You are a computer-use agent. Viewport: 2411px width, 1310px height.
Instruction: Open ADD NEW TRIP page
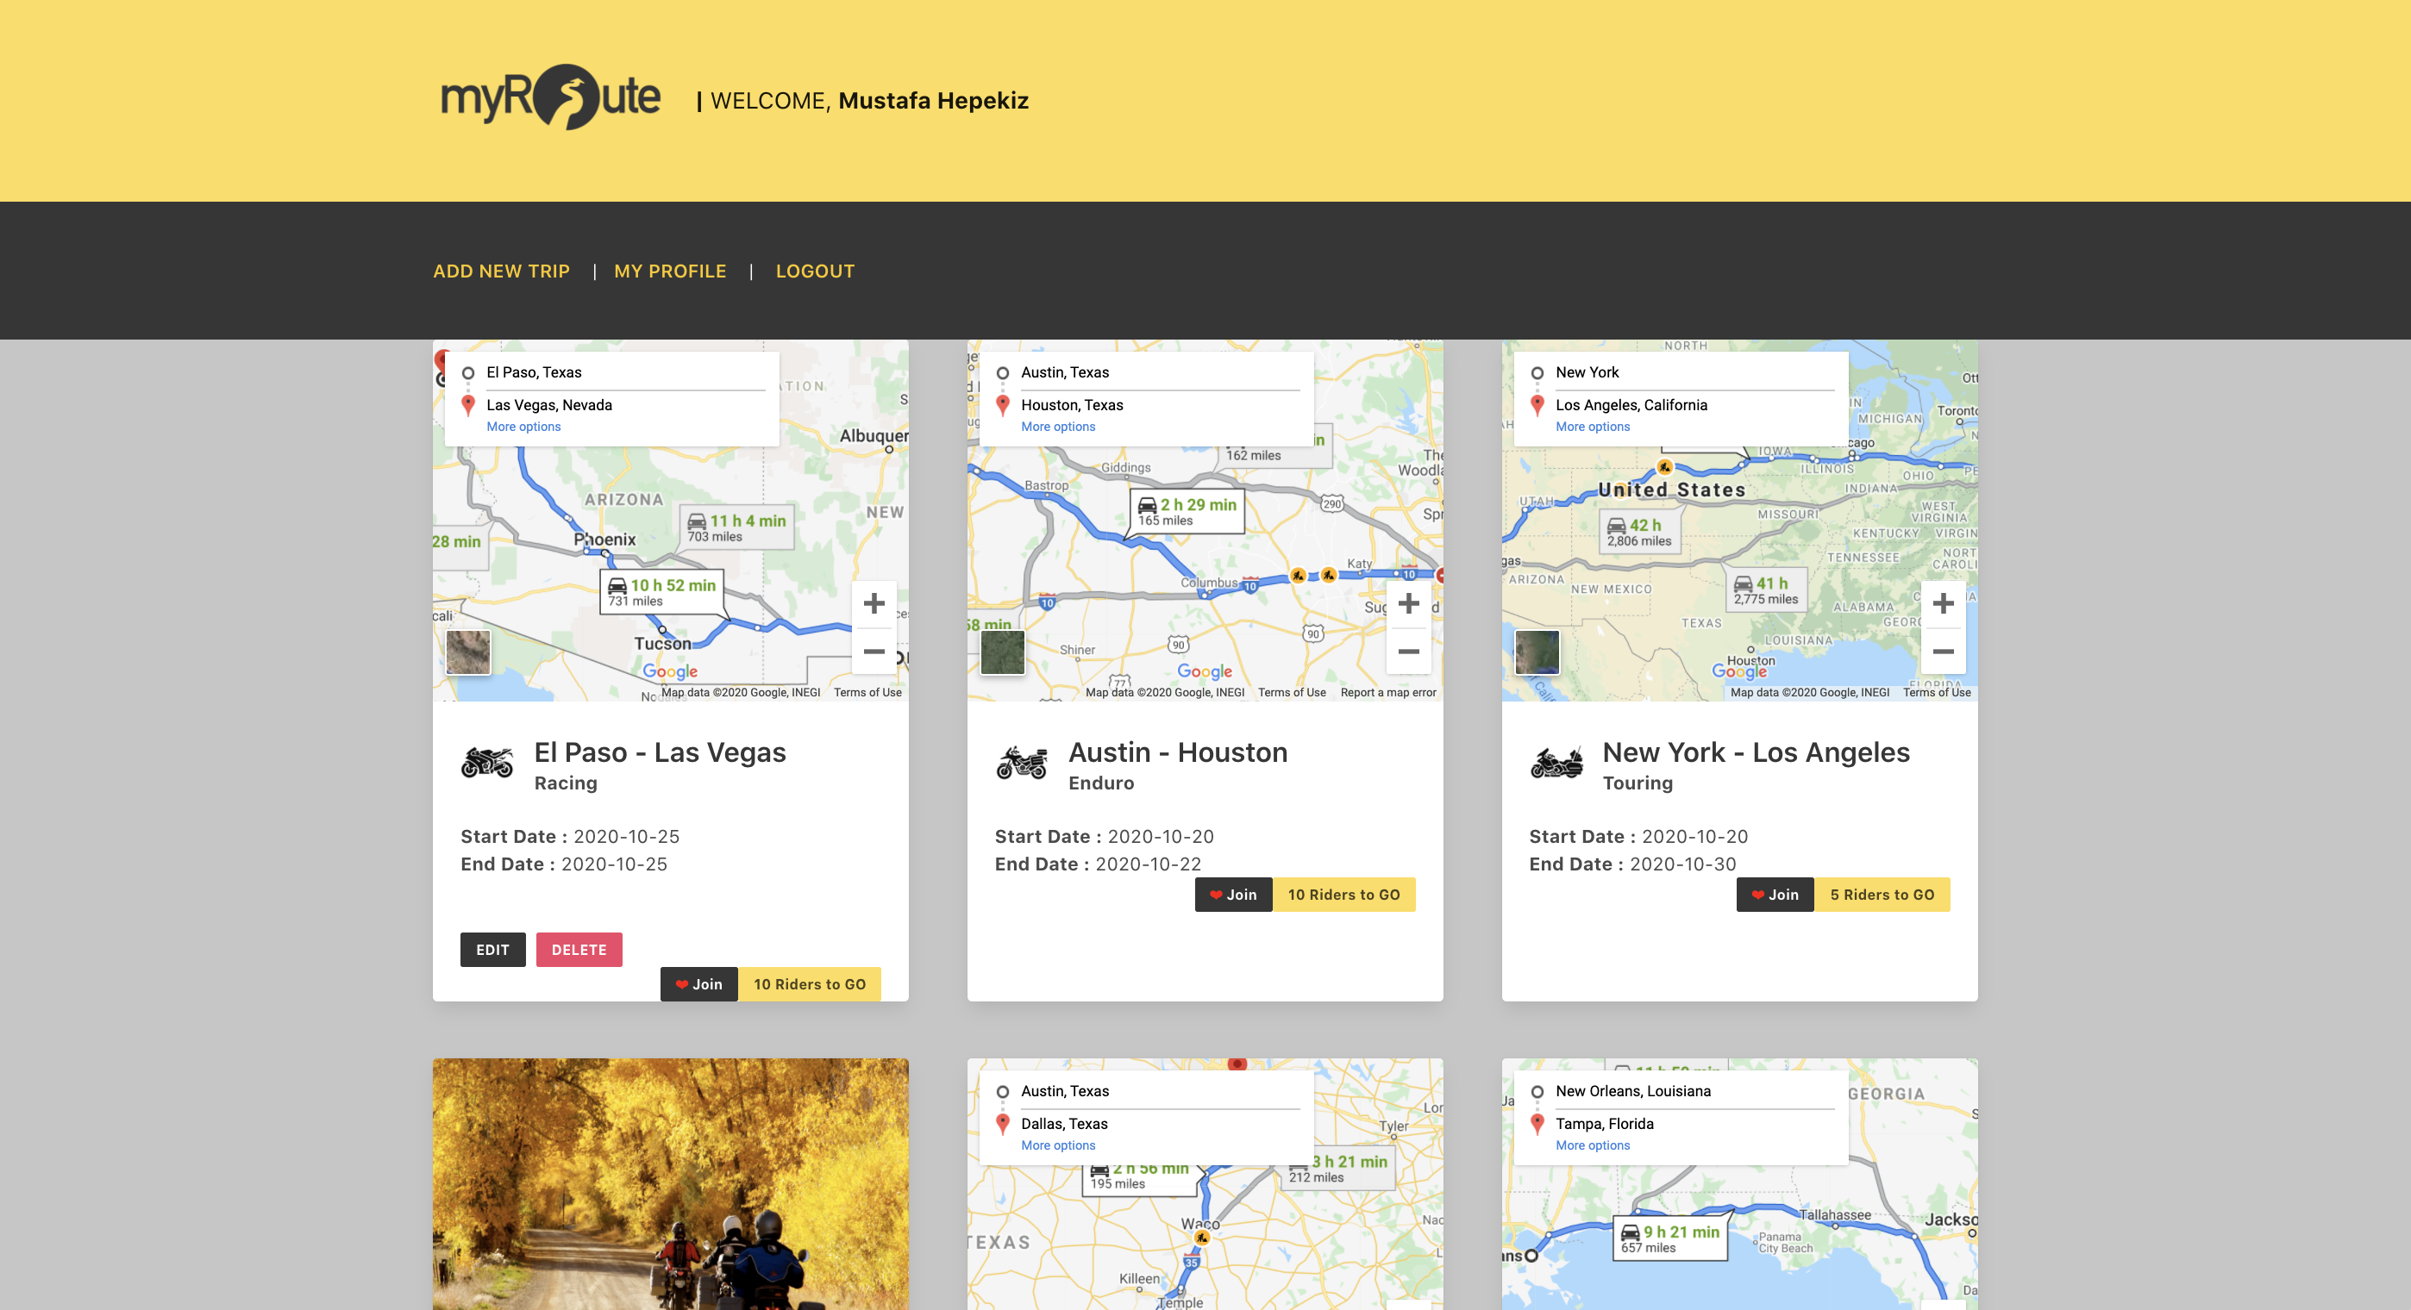click(502, 271)
